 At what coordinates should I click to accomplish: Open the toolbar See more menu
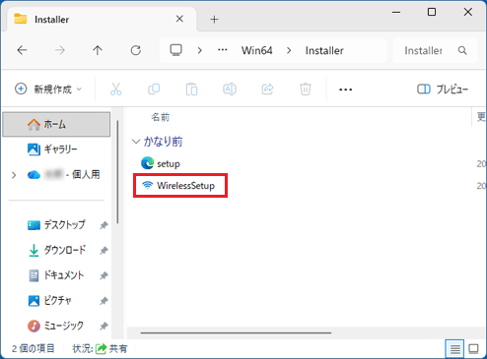(345, 90)
